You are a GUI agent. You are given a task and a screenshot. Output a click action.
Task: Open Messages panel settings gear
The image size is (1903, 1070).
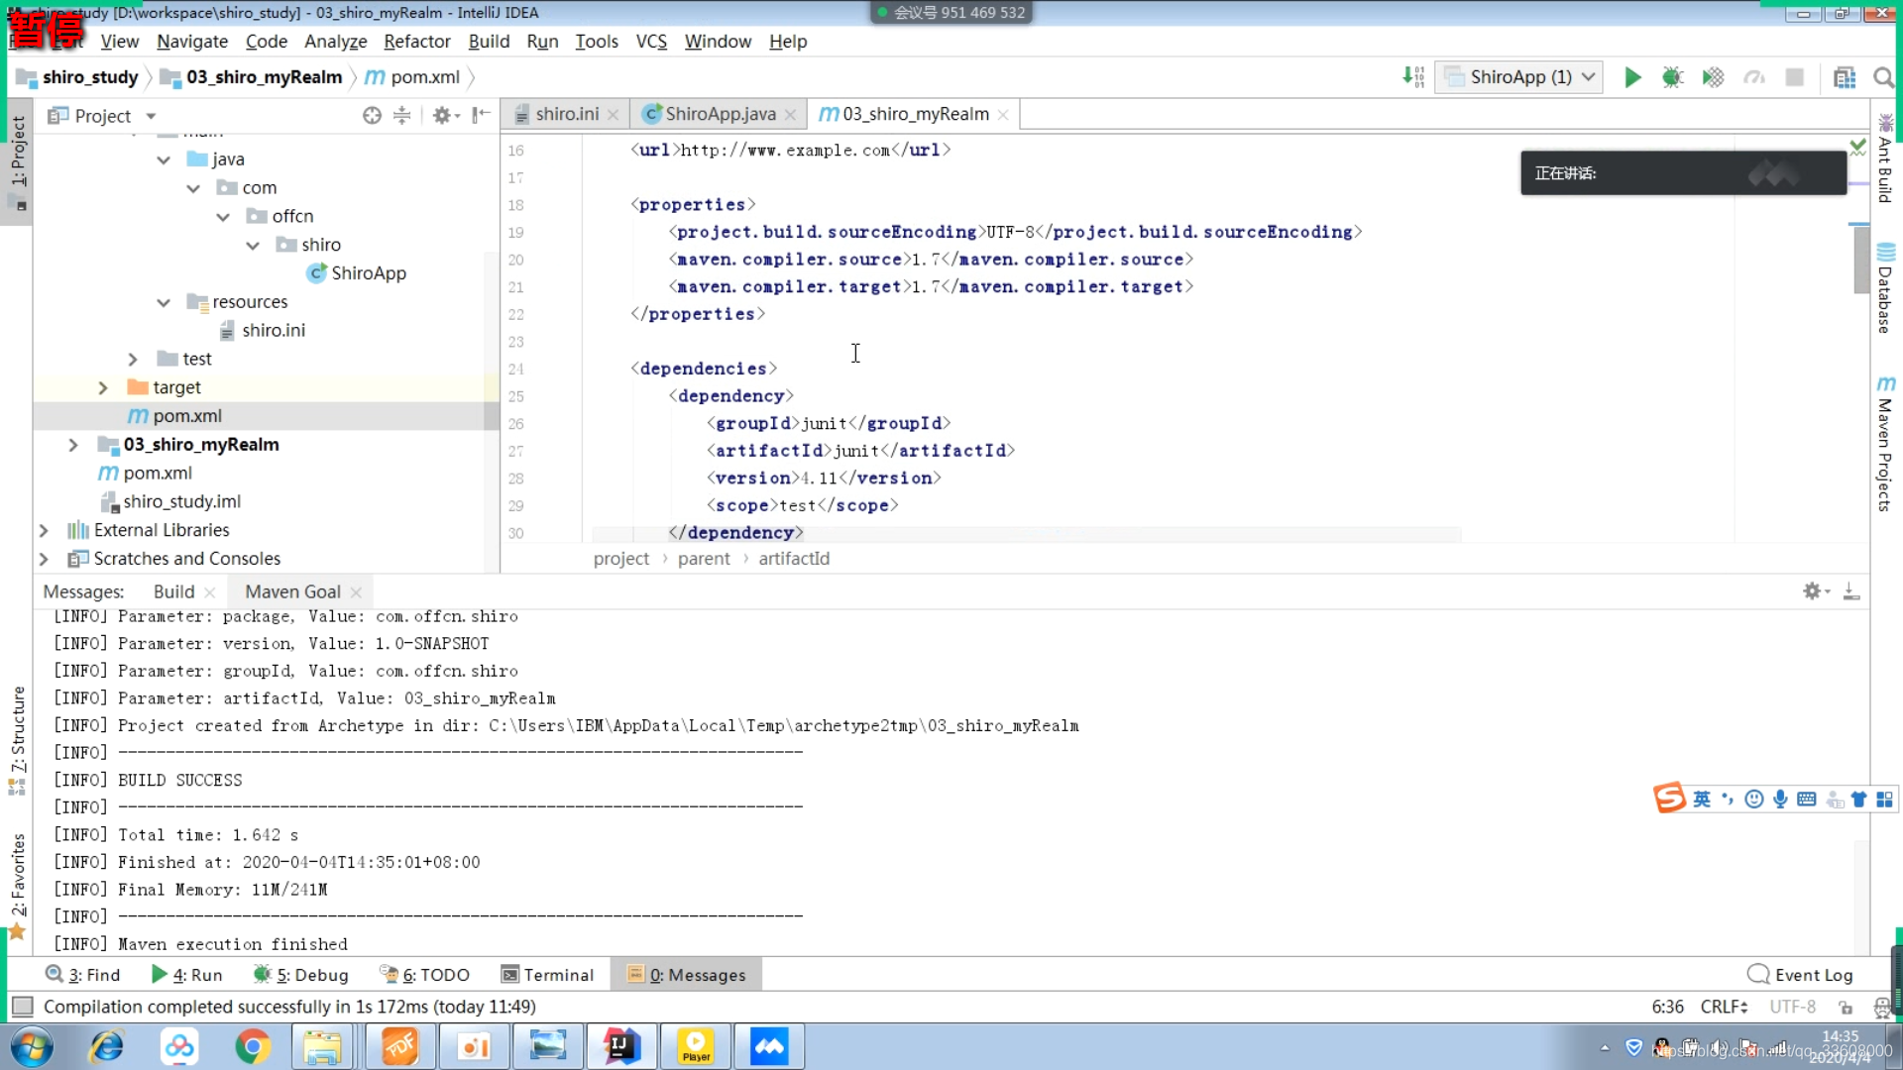point(1816,591)
